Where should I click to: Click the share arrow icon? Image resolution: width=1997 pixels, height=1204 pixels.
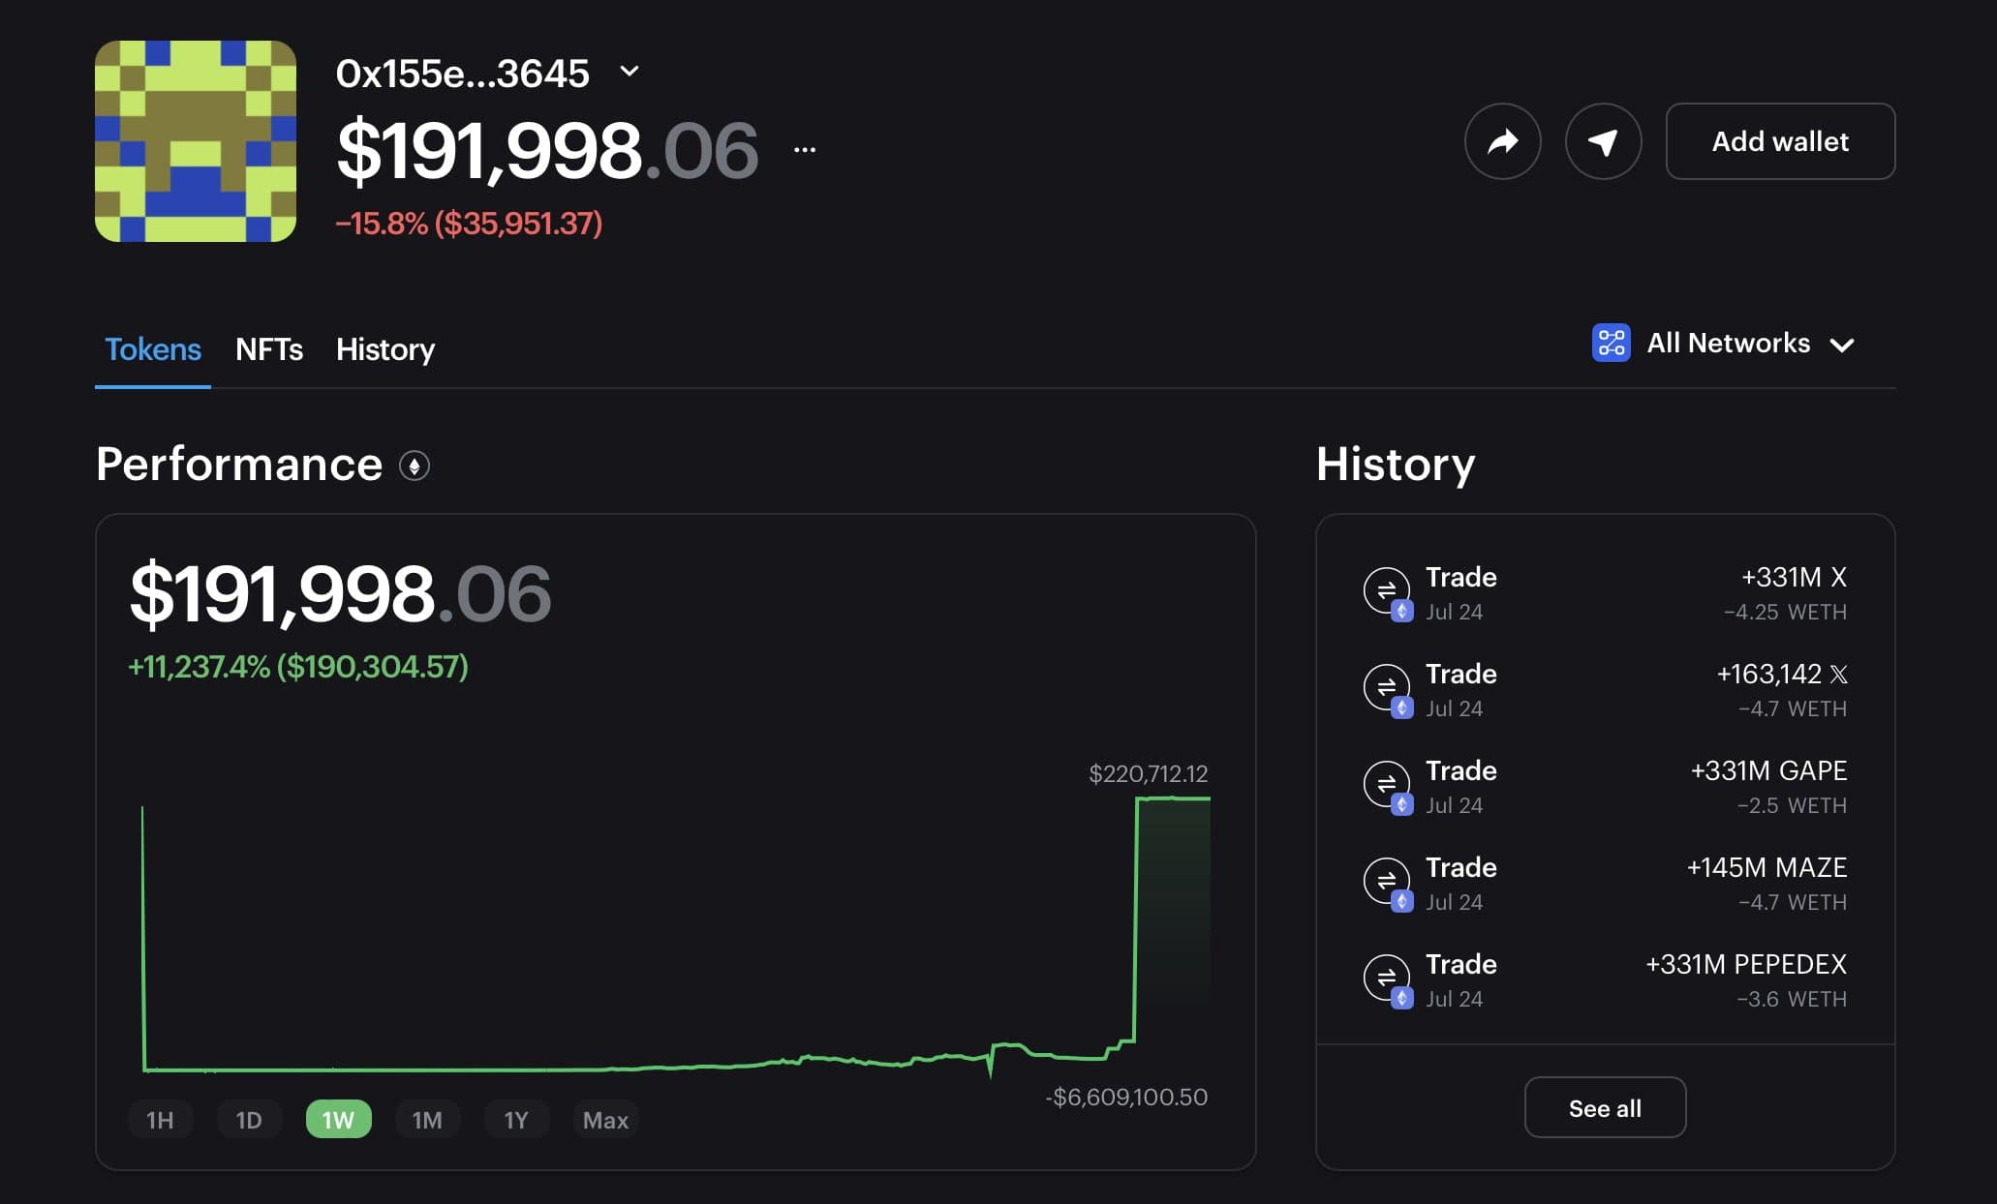[1502, 142]
